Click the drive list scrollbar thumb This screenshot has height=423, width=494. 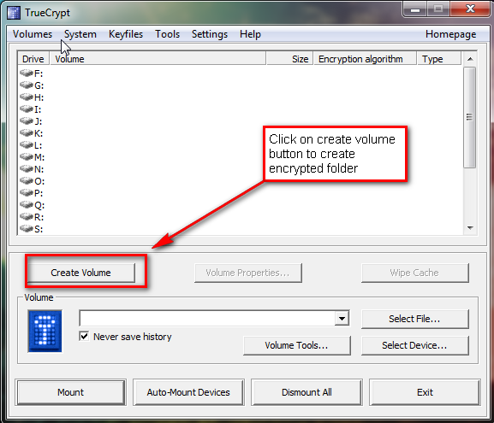[x=470, y=117]
